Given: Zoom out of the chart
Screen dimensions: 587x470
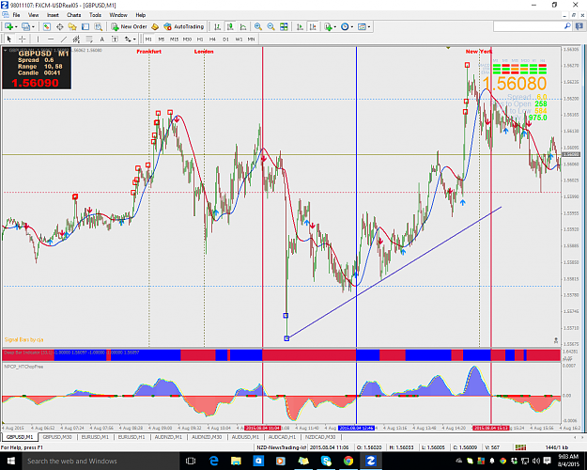Looking at the screenshot, I should (271, 26).
